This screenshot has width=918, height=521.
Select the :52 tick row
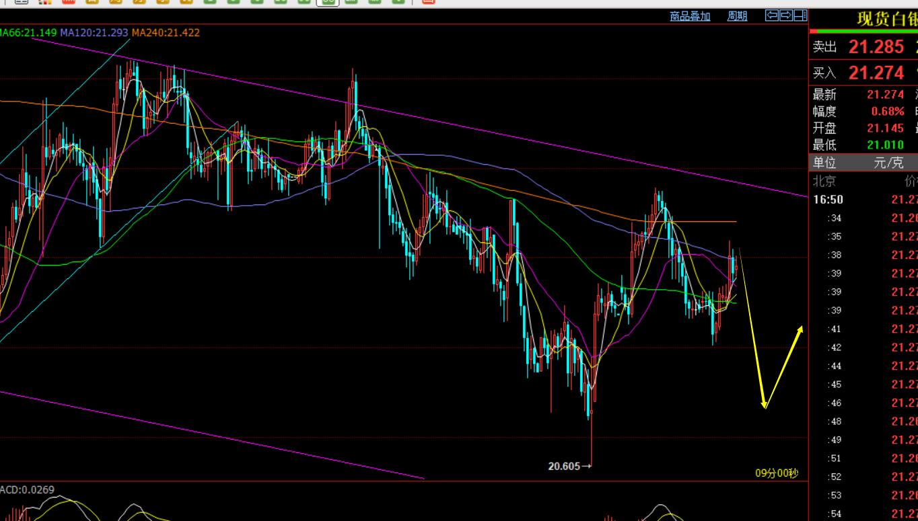tap(863, 477)
